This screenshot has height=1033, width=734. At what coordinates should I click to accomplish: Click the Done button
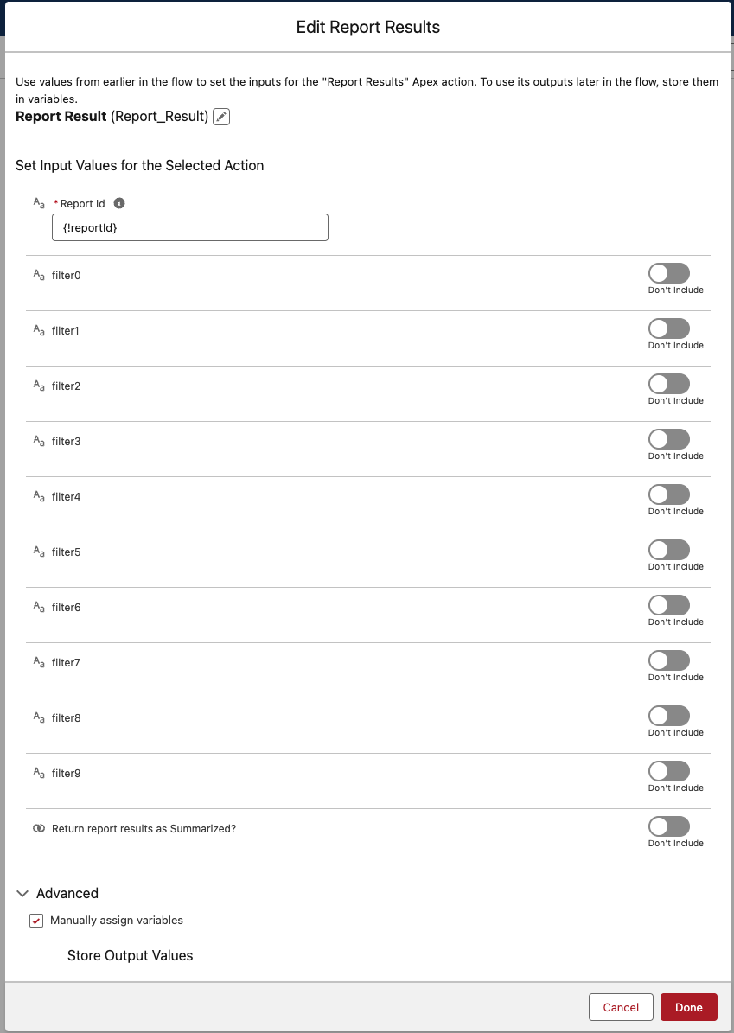pos(688,1007)
